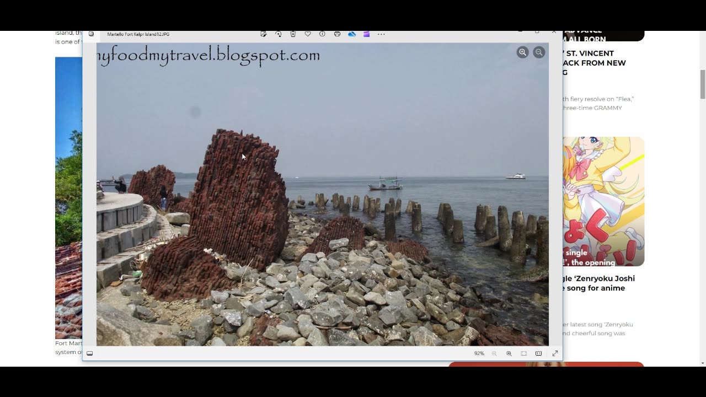The height and width of the screenshot is (397, 706).
Task: Open the anime girl article thumbnail in browser
Action: 603,201
